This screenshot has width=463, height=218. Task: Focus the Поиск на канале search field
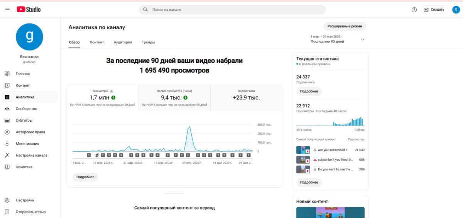(232, 10)
